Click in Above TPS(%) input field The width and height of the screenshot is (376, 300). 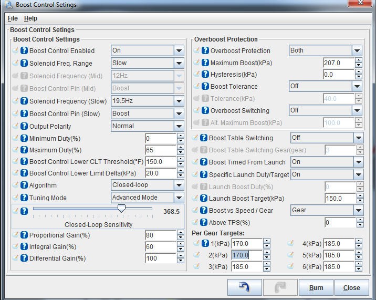[x=340, y=222]
